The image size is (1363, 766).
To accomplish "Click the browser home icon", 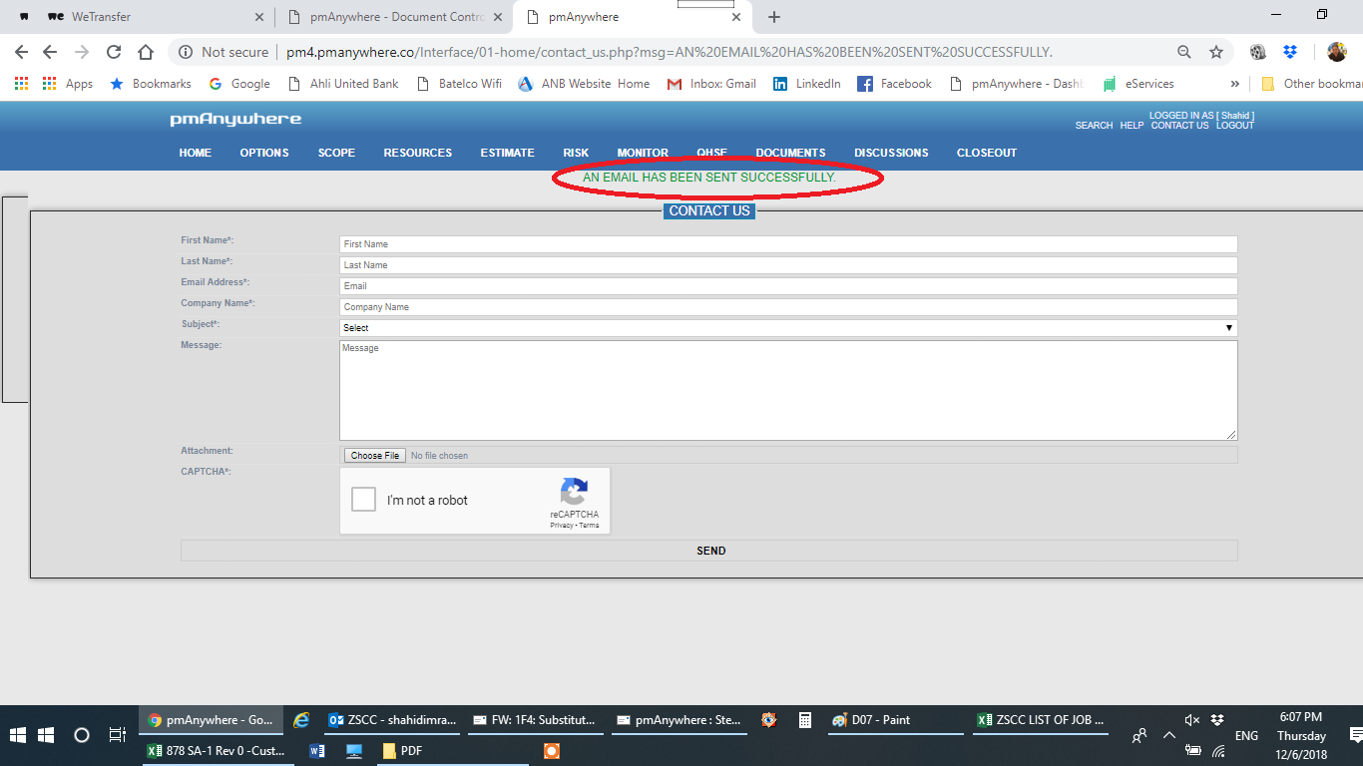I will coord(146,52).
